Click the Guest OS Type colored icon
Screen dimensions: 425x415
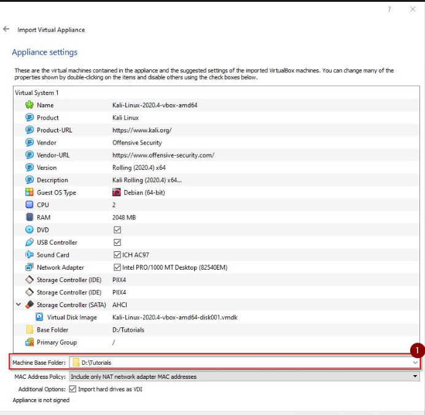point(29,192)
